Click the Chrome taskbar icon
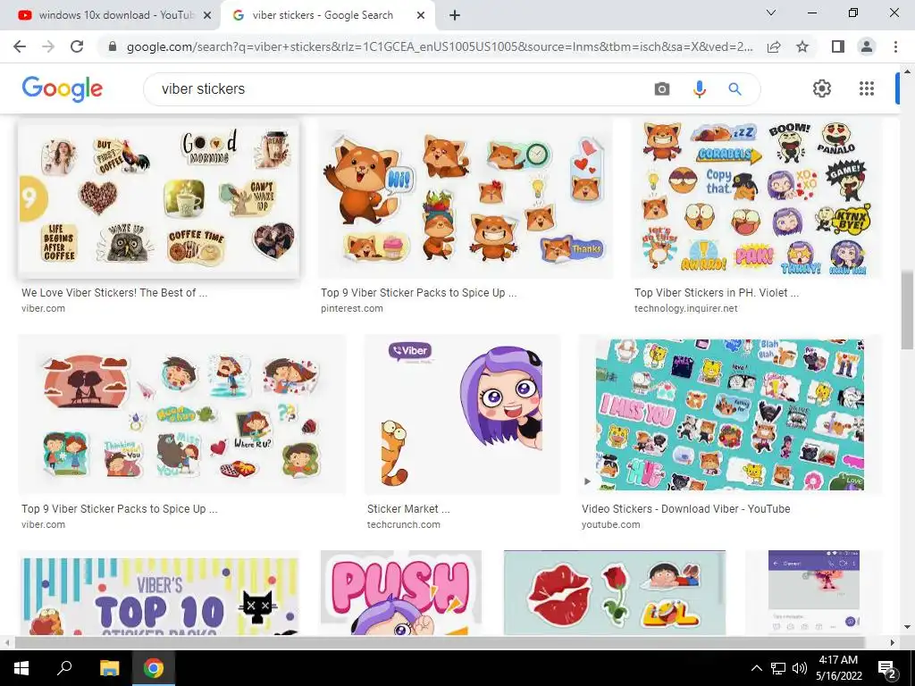Screen dimensions: 915x686 (x=154, y=668)
